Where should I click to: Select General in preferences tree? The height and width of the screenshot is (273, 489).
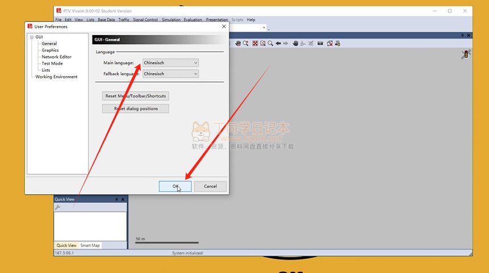coord(49,44)
